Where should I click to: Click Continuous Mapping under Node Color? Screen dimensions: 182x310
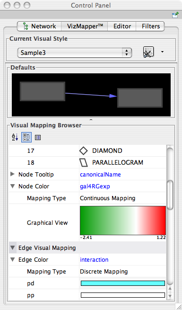coord(108,198)
